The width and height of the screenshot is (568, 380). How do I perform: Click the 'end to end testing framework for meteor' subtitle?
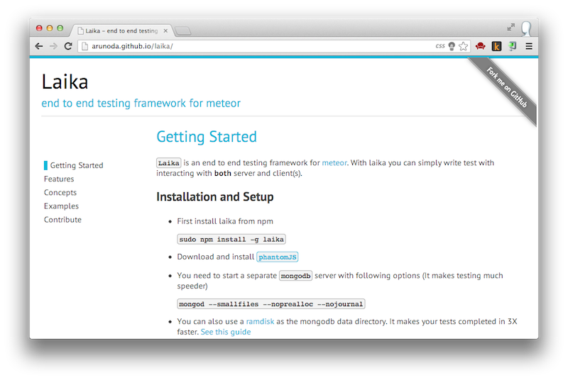[141, 104]
